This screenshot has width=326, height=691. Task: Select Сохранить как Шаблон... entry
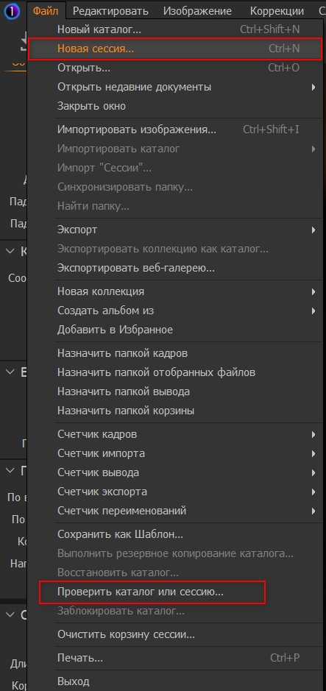[174, 534]
